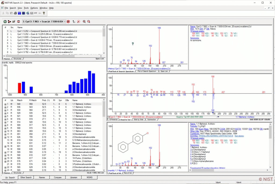Expand hit 19 row 1H-Purine, 2,6-dichloro-

pos(5,158)
